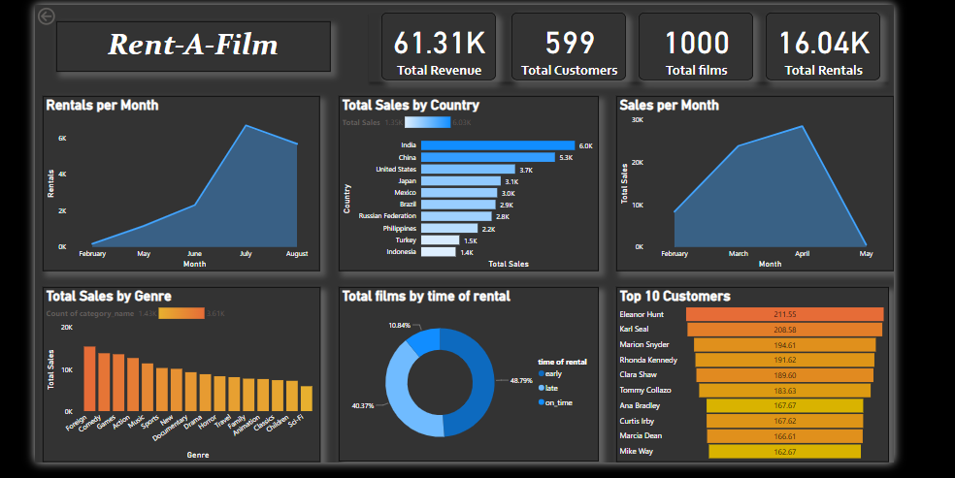Select the 'early' legend marker
Viewport: 955px width, 478px height.
(542, 373)
